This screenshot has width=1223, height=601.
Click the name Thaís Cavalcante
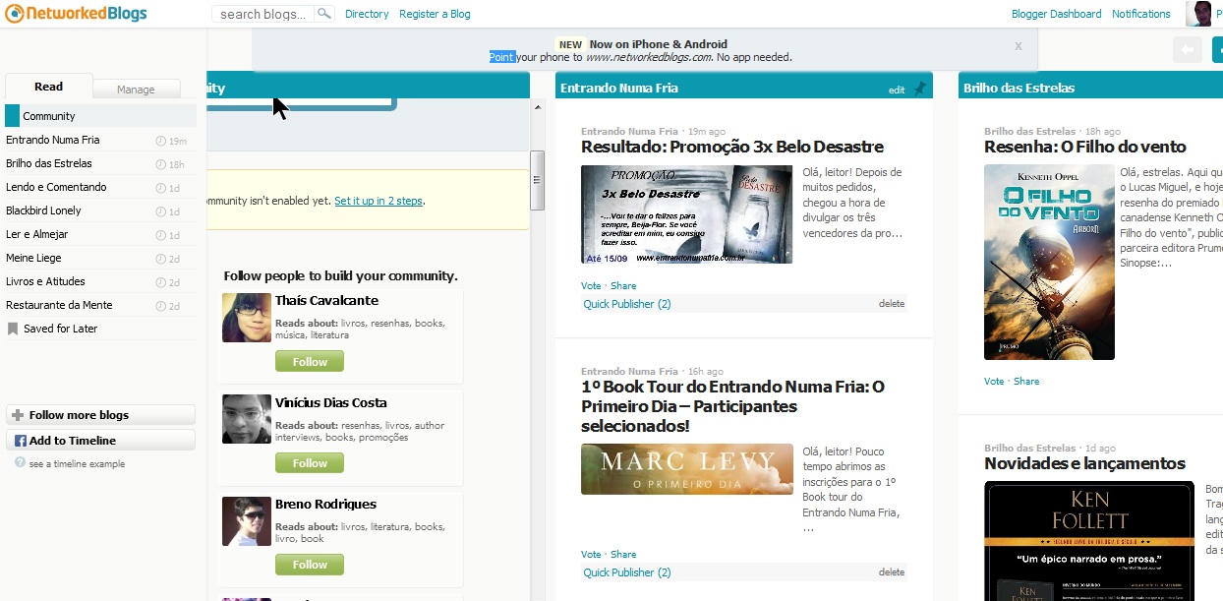pyautogui.click(x=326, y=301)
